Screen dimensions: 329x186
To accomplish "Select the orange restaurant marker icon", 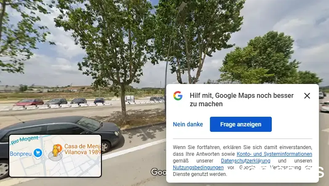I will click(x=59, y=148).
